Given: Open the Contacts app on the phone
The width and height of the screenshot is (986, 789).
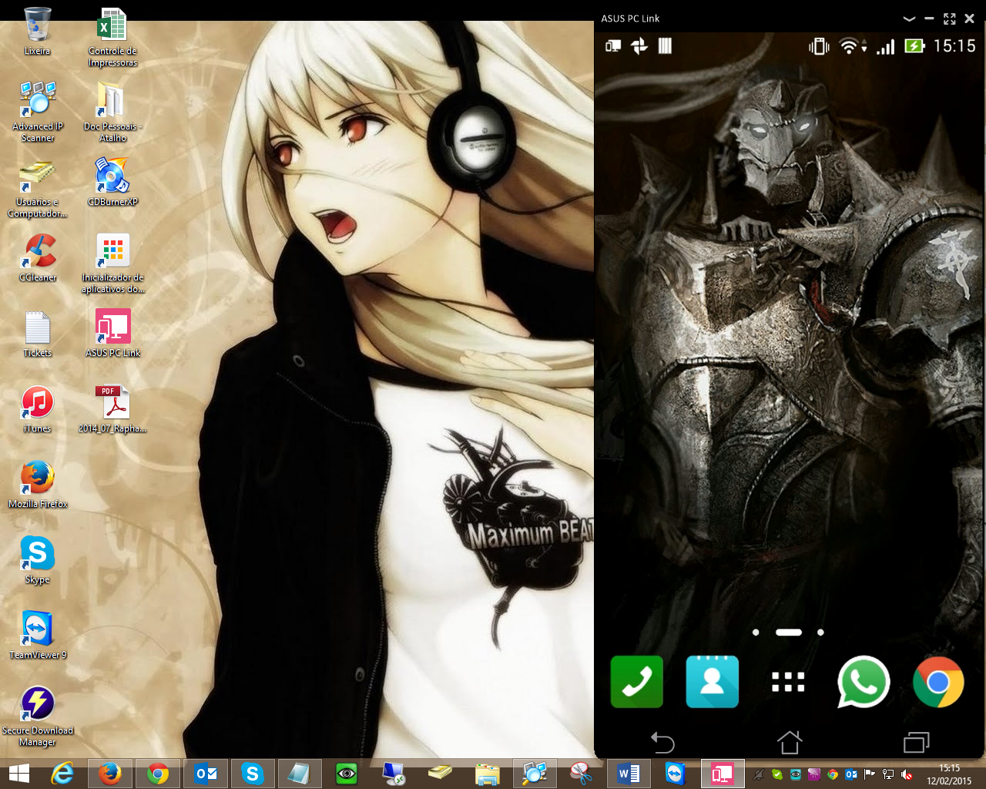Looking at the screenshot, I should (713, 682).
